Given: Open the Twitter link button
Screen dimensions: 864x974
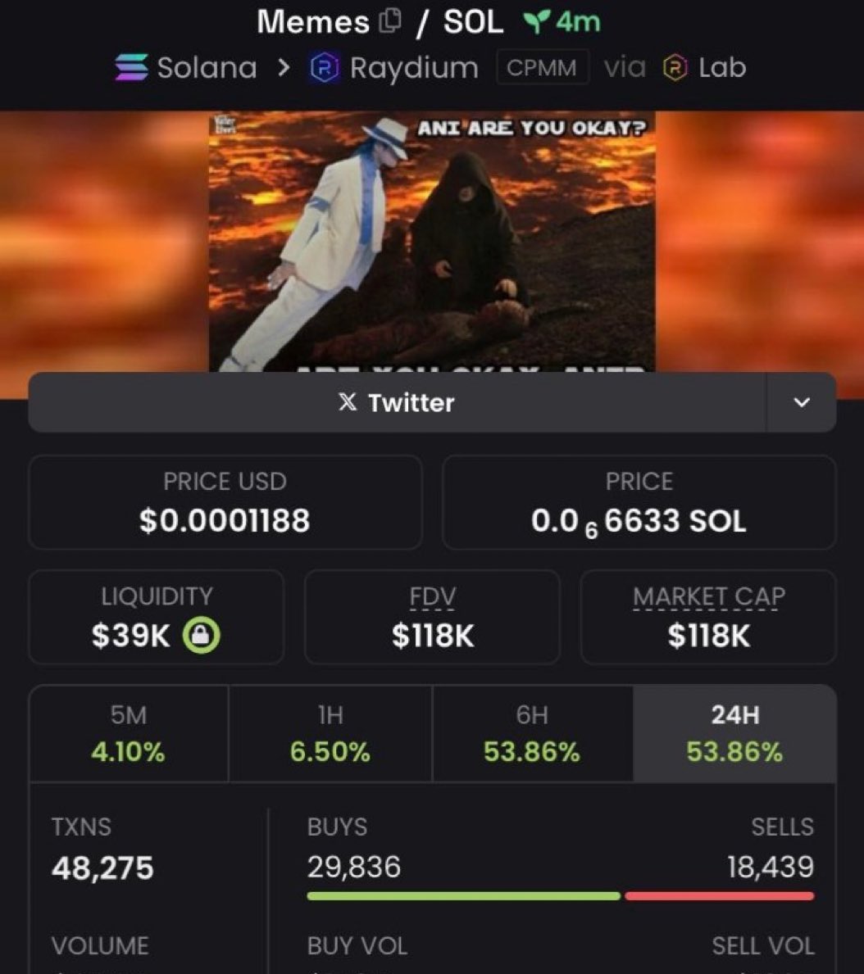Looking at the screenshot, I should coord(398,402).
